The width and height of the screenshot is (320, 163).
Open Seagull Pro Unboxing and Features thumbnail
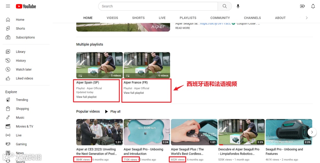(x=289, y=132)
